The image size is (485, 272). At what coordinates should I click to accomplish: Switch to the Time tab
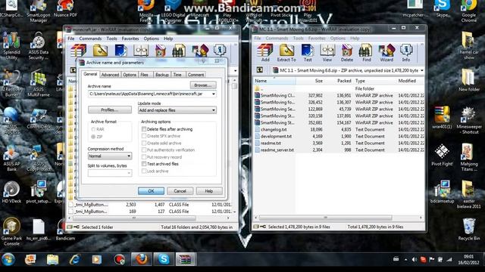(177, 75)
